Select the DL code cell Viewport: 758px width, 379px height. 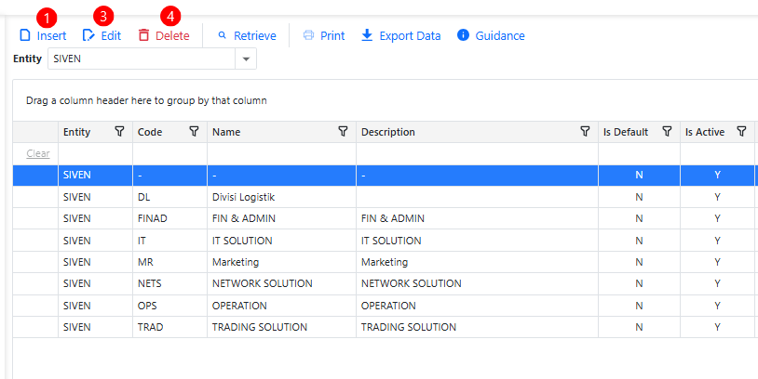[x=170, y=197]
